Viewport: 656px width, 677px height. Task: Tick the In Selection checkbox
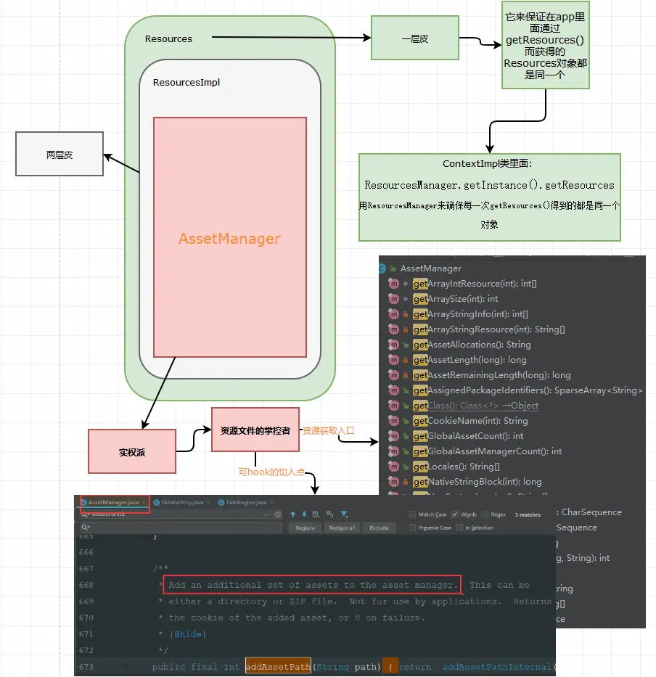459,528
